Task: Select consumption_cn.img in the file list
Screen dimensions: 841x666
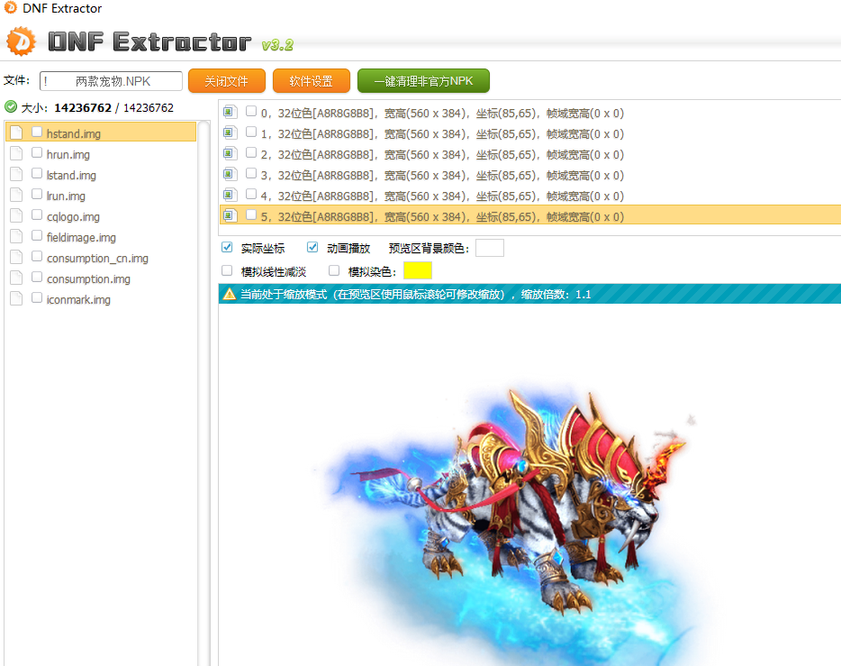Action: (x=97, y=258)
